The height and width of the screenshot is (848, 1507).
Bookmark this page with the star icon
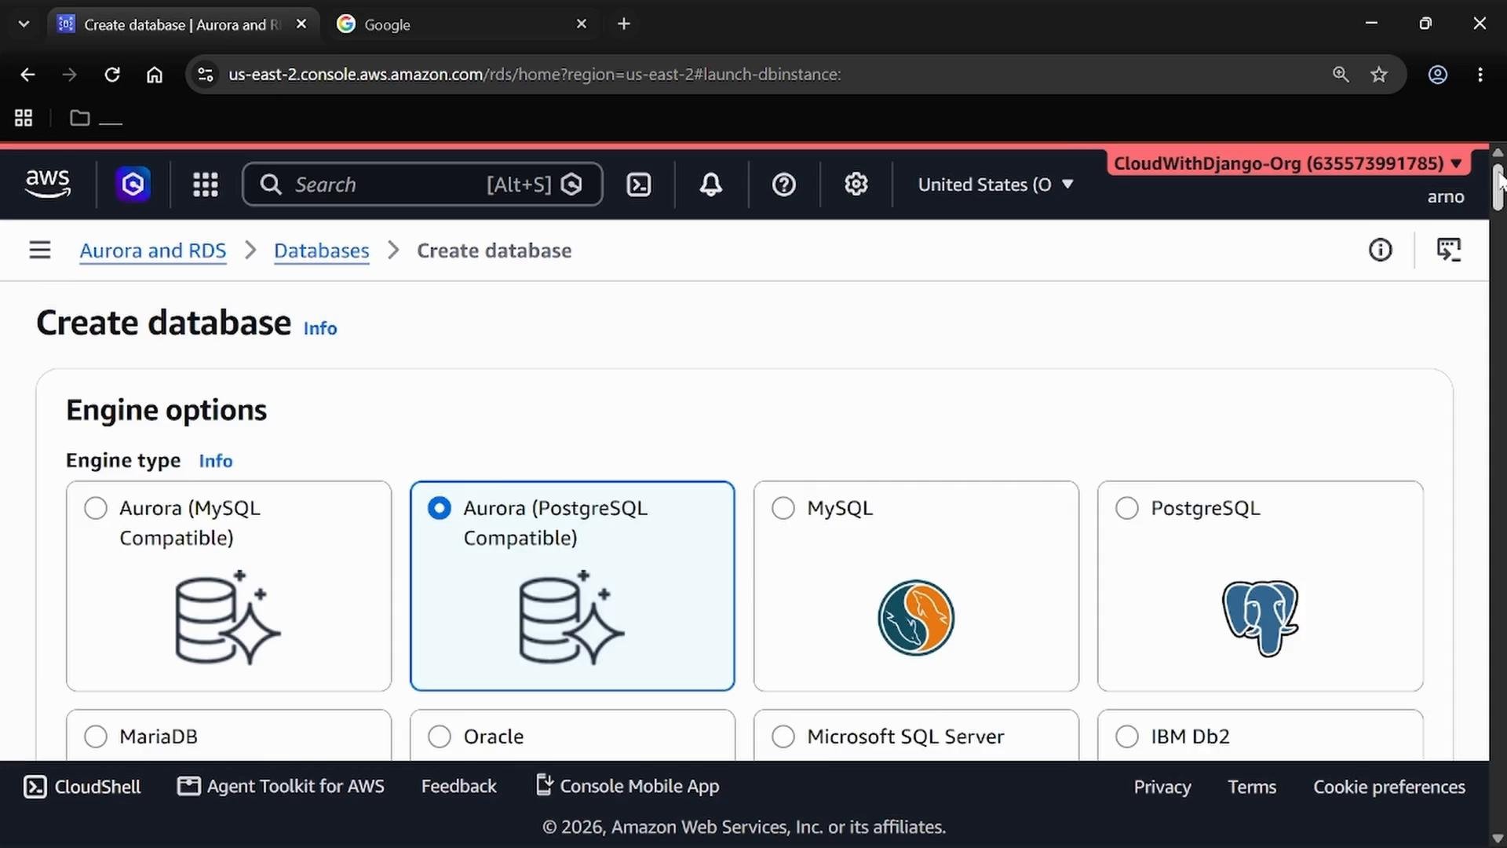coord(1379,75)
